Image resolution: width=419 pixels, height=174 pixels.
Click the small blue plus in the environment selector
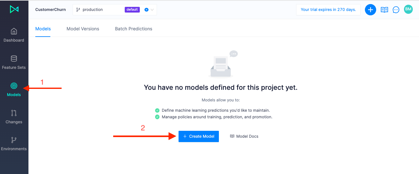146,10
